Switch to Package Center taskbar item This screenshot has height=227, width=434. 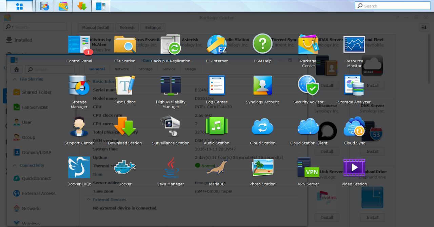click(63, 6)
